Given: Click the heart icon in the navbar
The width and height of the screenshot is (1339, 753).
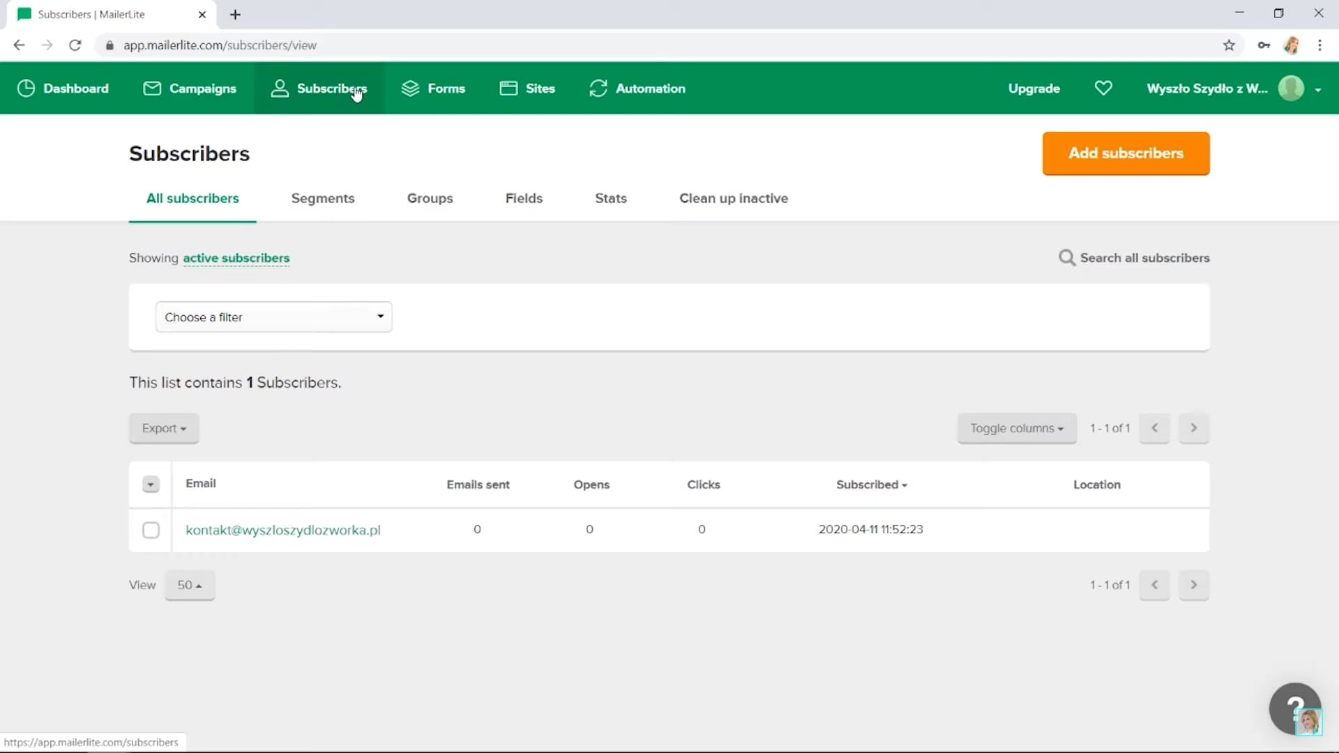Looking at the screenshot, I should click(1103, 89).
